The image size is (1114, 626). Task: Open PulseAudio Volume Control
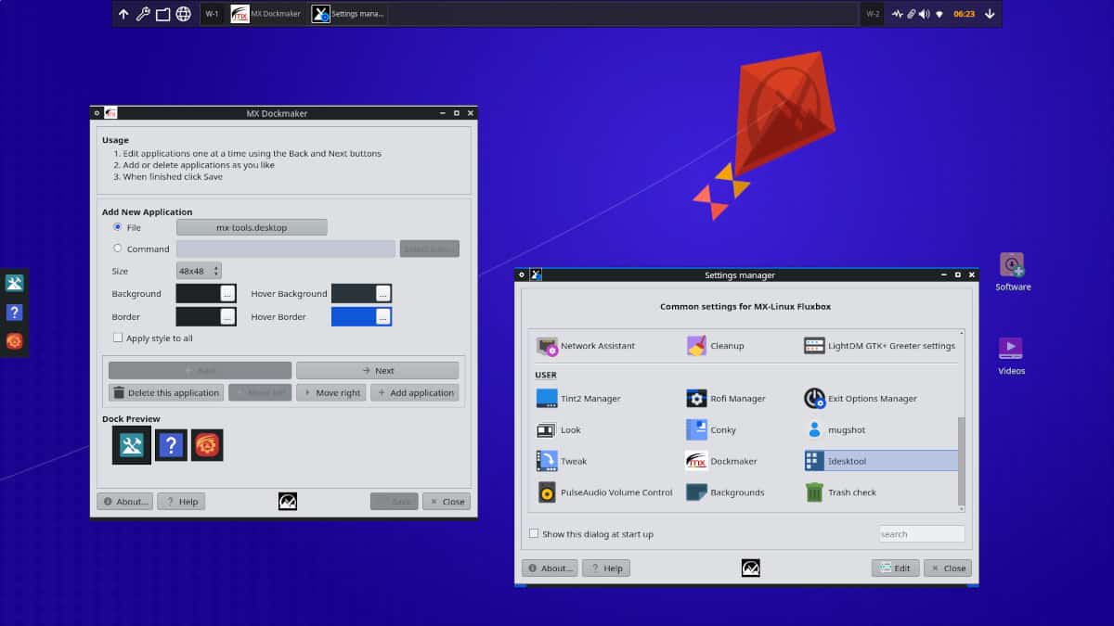pos(605,492)
